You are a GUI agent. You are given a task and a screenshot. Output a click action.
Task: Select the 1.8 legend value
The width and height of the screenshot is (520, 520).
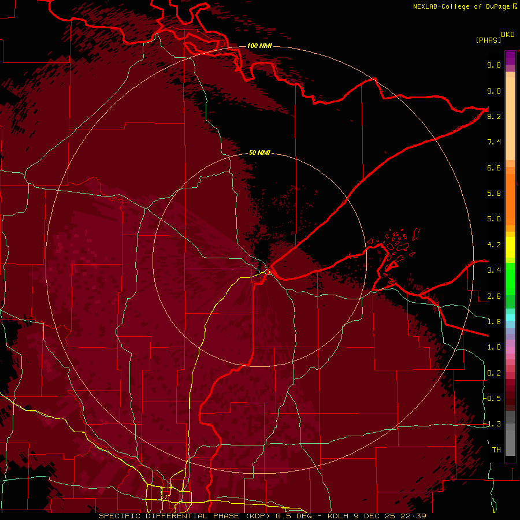[494, 322]
